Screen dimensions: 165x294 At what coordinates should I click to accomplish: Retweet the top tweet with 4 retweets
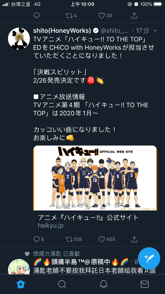click(x=71, y=16)
